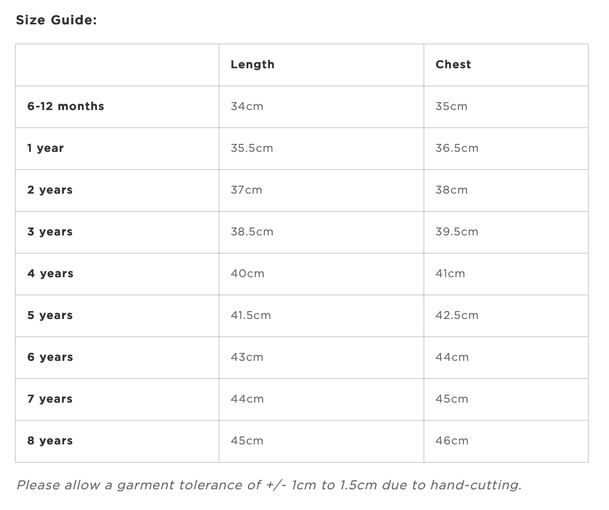The image size is (609, 510).
Task: Click the 5 years row label
Action: 50,315
